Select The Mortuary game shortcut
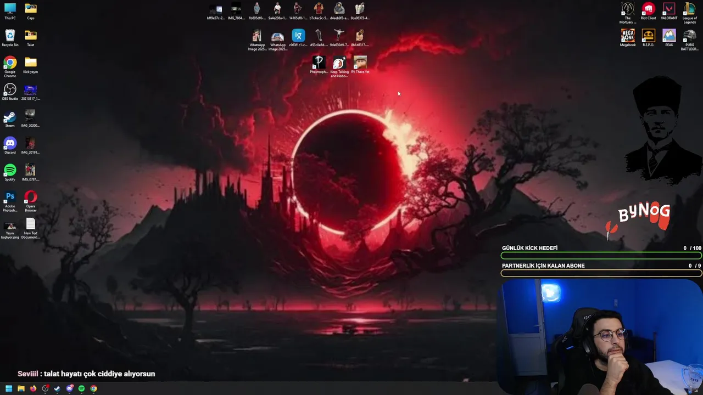Screen dimensions: 703x395 628,13
